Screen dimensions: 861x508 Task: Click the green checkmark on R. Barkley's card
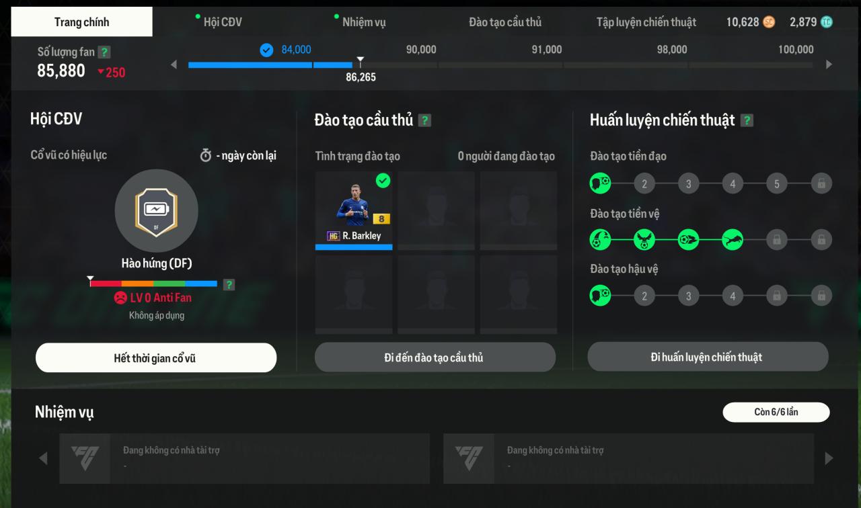click(x=383, y=181)
